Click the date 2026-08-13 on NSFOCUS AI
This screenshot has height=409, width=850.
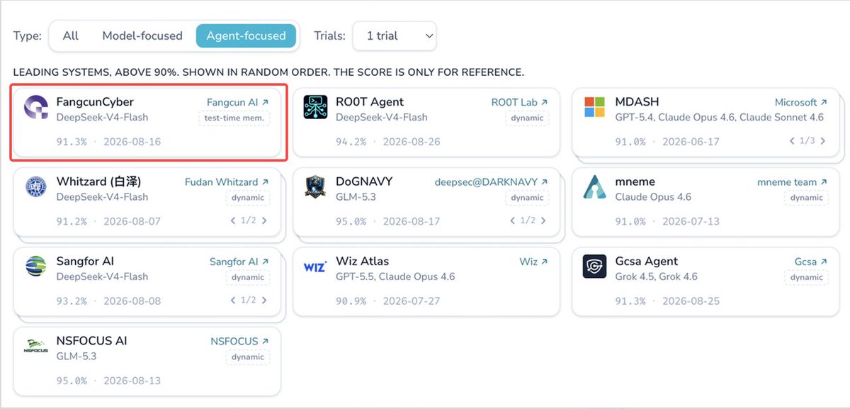(x=132, y=381)
